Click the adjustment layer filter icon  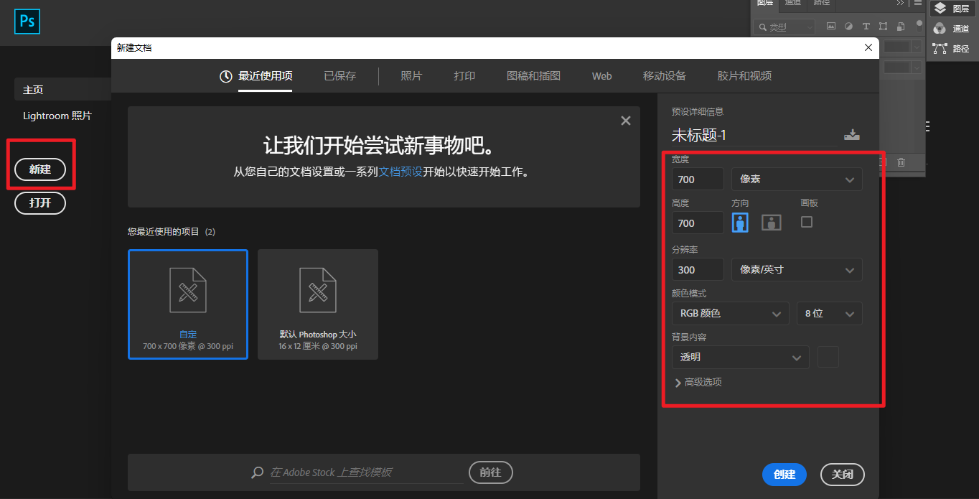[848, 27]
